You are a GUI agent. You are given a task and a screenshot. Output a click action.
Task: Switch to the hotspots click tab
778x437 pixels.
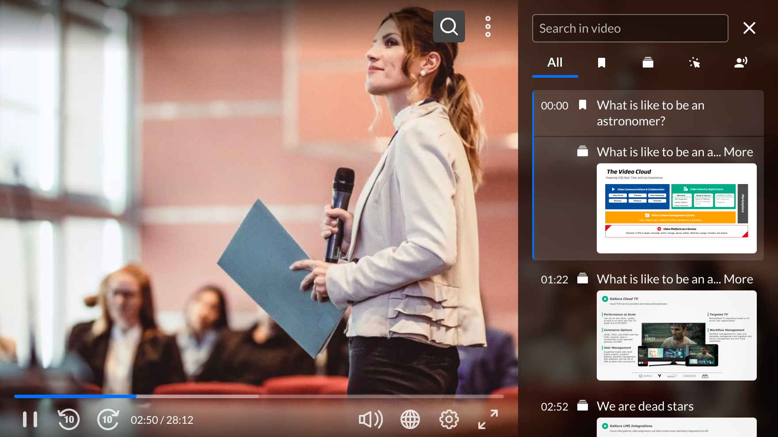point(694,63)
